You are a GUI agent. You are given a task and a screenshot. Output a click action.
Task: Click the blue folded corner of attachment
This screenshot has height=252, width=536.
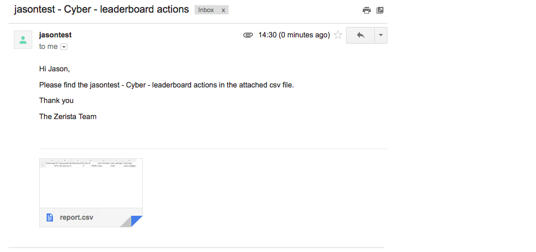137,221
